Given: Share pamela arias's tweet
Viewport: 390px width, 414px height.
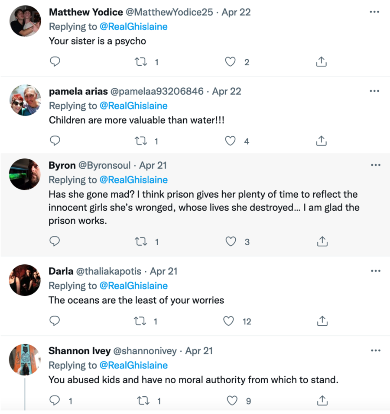Looking at the screenshot, I should [321, 141].
